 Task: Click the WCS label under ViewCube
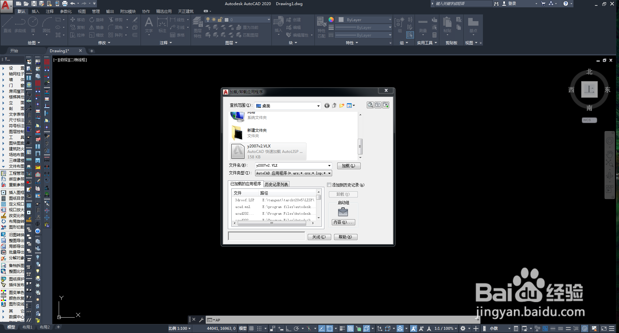[589, 120]
